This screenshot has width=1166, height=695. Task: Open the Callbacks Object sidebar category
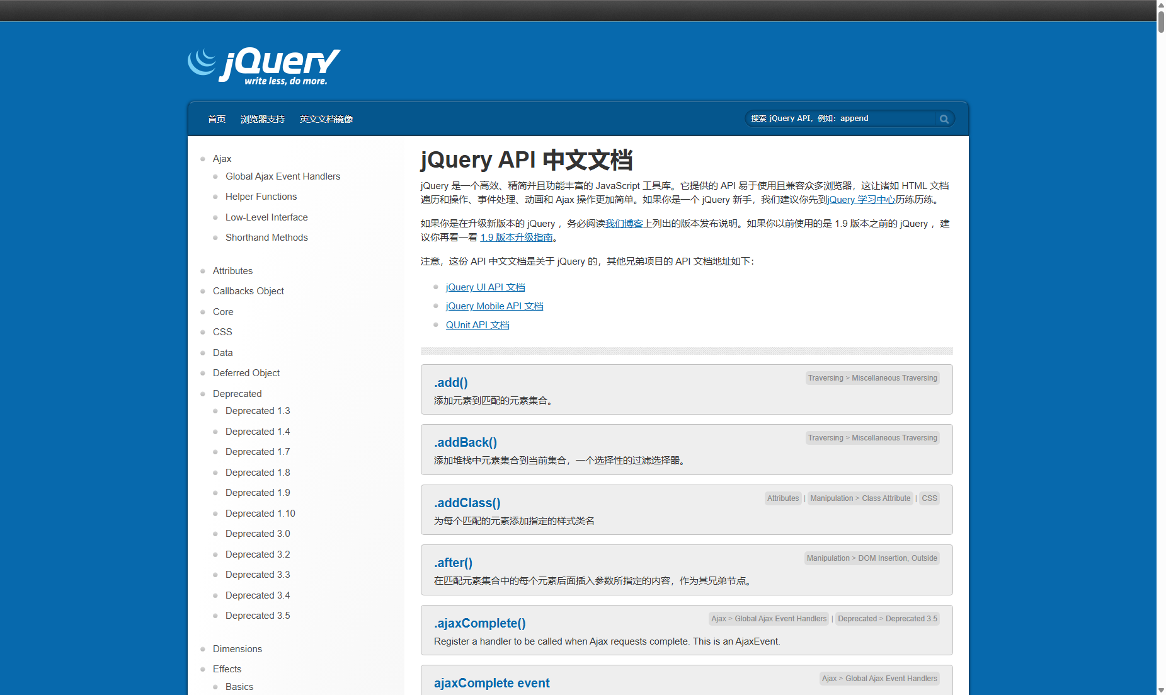coord(248,291)
